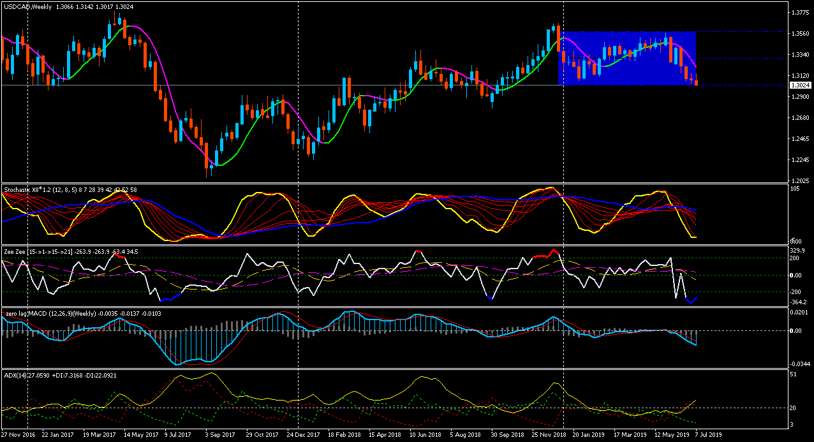
Task: Select the 24 Dec 2017 date label
Action: point(304,434)
